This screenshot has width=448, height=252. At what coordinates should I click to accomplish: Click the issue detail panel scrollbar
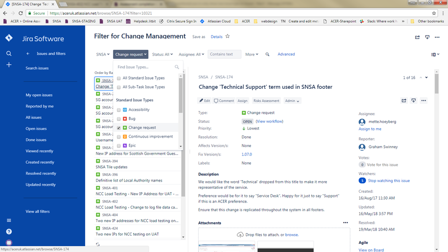(x=437, y=84)
